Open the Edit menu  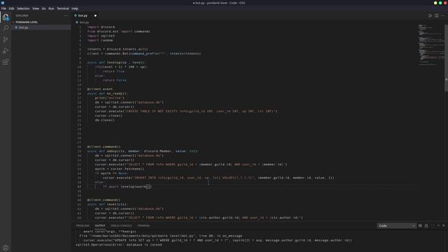pos(11,8)
